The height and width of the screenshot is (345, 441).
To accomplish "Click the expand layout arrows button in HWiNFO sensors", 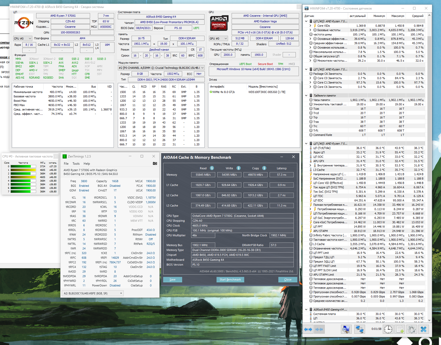I will click(308, 329).
